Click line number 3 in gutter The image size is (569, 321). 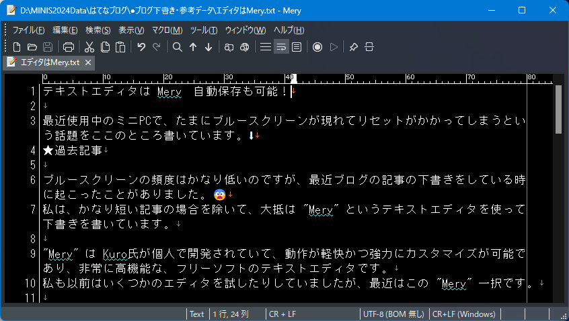pyautogui.click(x=33, y=121)
